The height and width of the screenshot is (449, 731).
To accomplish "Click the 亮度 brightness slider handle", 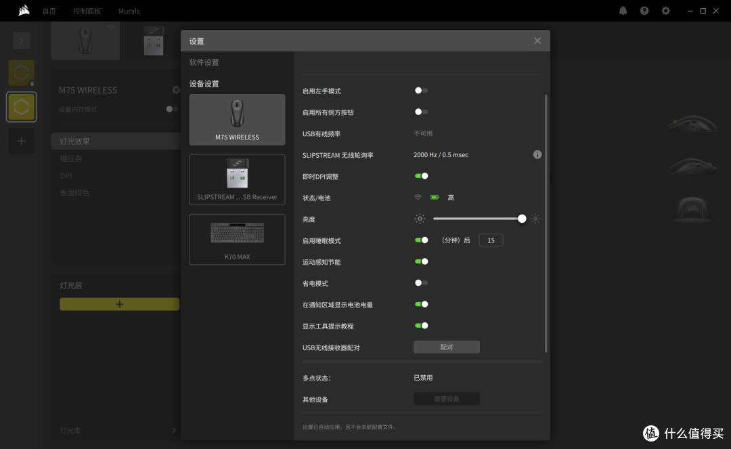I will pos(522,219).
